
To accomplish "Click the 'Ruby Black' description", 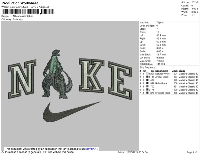I will (x=161, y=83).
